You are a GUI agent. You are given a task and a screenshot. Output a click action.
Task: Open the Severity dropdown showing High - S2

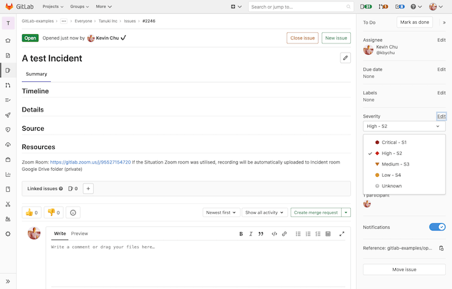[x=404, y=126]
